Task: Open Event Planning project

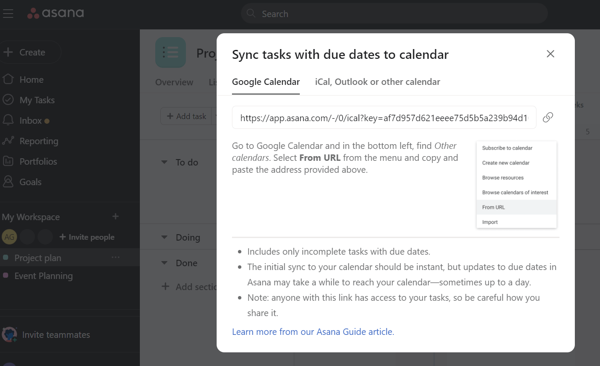Action: tap(43, 276)
